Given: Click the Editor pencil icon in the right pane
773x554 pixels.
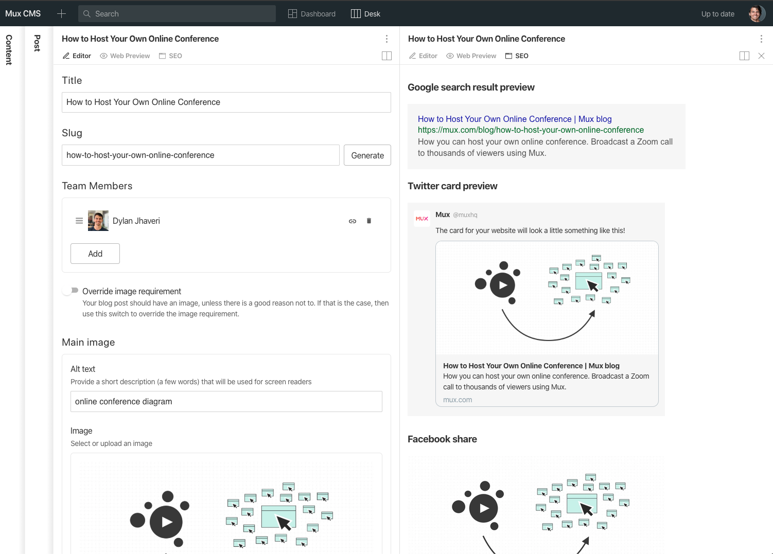Looking at the screenshot, I should click(412, 56).
